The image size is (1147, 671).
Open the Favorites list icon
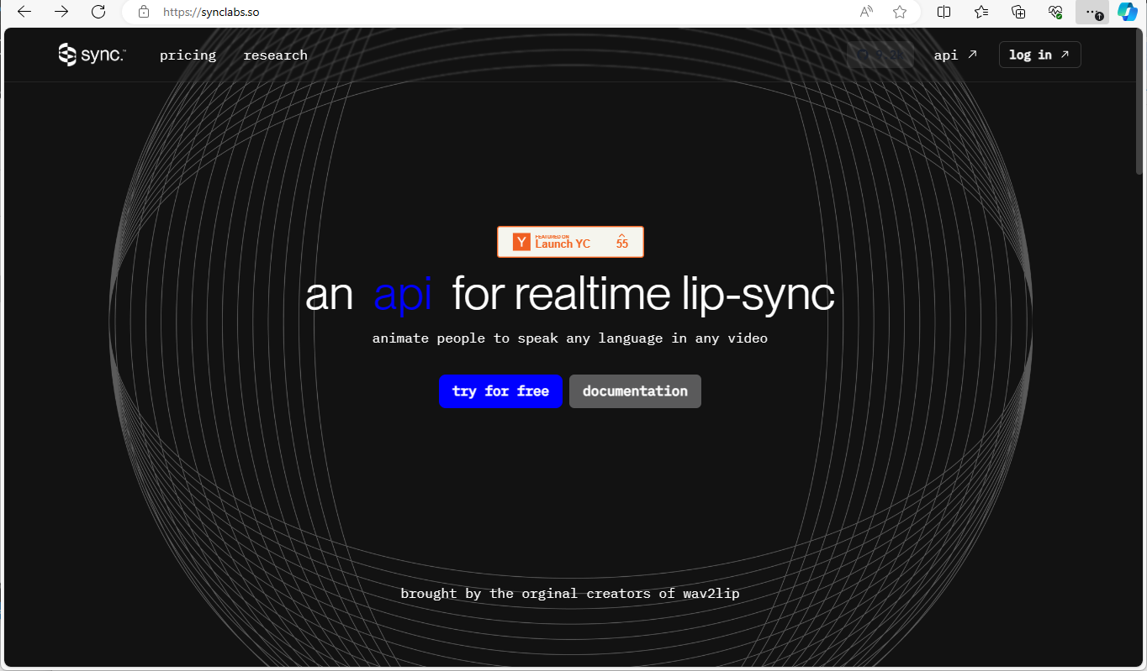pos(981,12)
